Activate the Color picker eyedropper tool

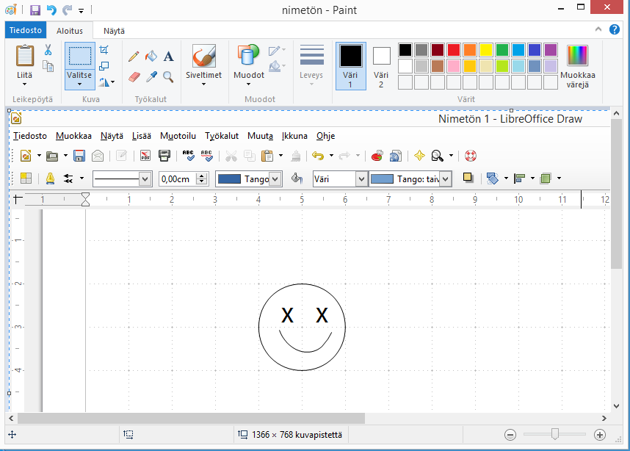click(x=151, y=76)
